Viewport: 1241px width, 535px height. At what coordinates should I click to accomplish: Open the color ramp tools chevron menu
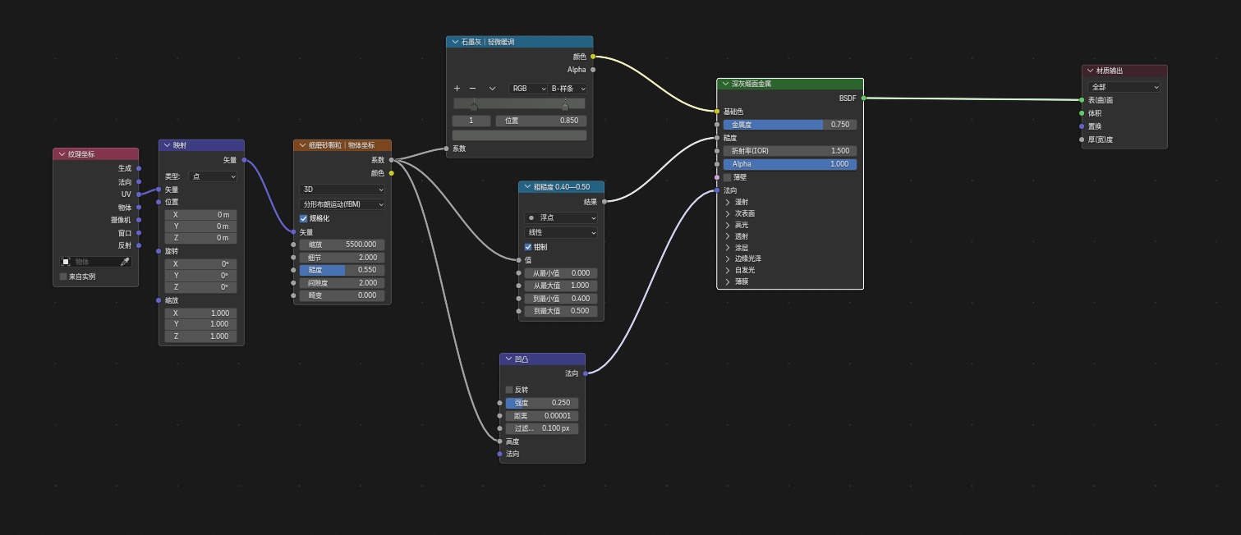pyautogui.click(x=492, y=89)
